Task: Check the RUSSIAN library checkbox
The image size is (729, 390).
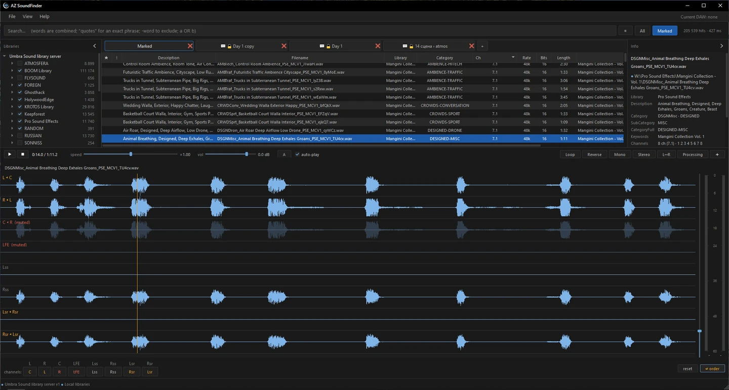Action: point(20,136)
